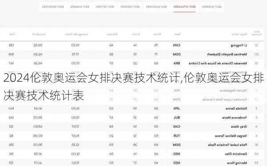The width and height of the screenshot is (267, 166).
Task: Sort by the Points column header
Action: tap(157, 34)
